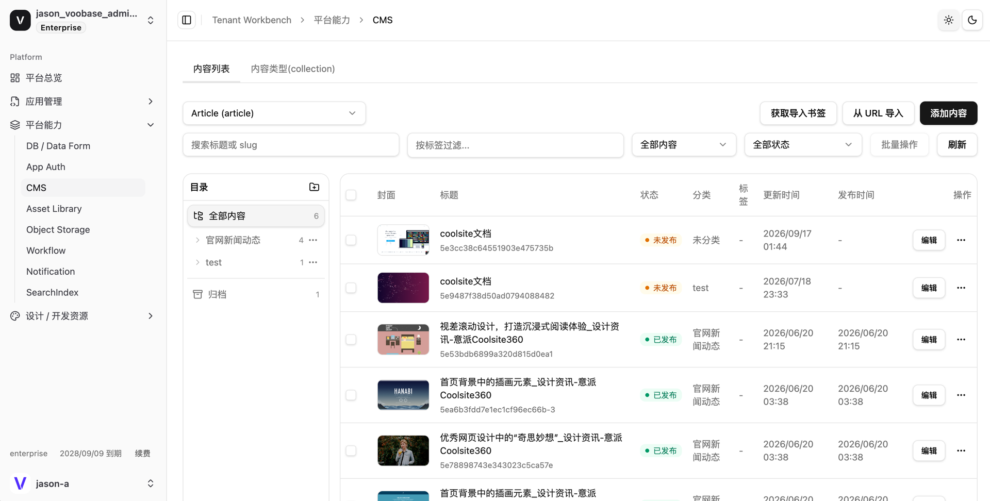Open DB / Data Form in sidebar
This screenshot has width=990, height=501.
point(58,146)
